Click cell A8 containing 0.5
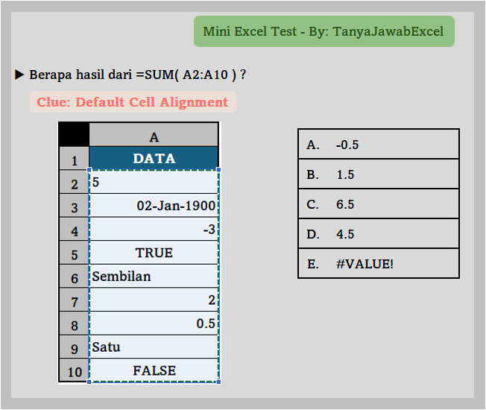Viewport: 486px width, 410px height. [x=154, y=324]
